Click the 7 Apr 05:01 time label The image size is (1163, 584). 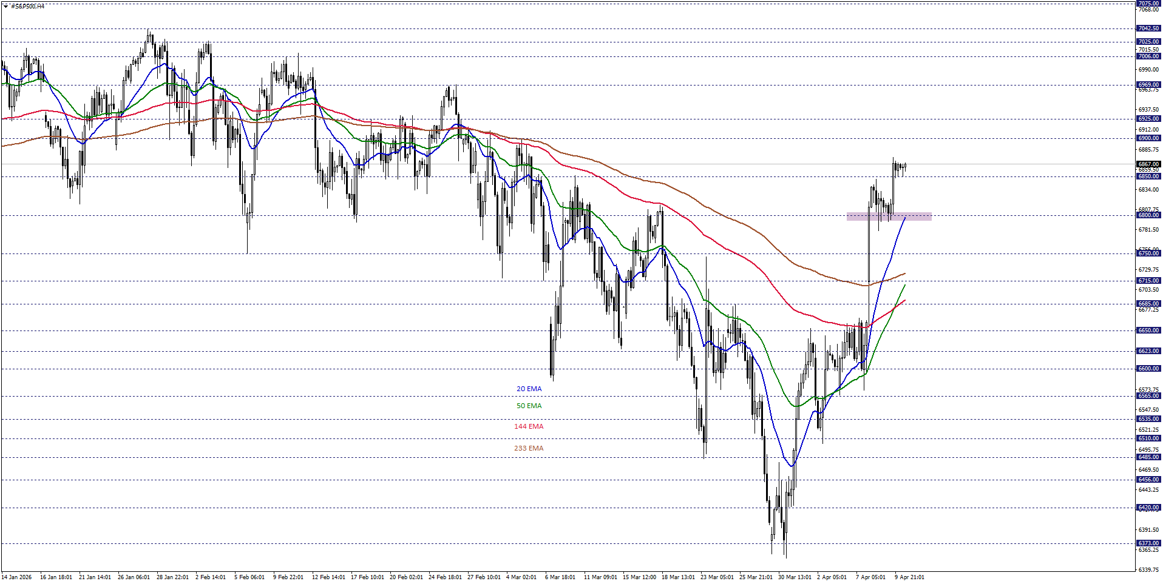870,577
